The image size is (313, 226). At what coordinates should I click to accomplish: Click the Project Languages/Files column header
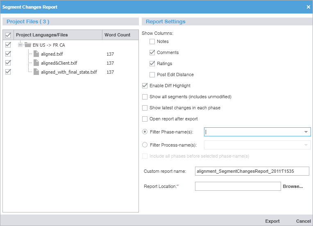pyautogui.click(x=42, y=35)
